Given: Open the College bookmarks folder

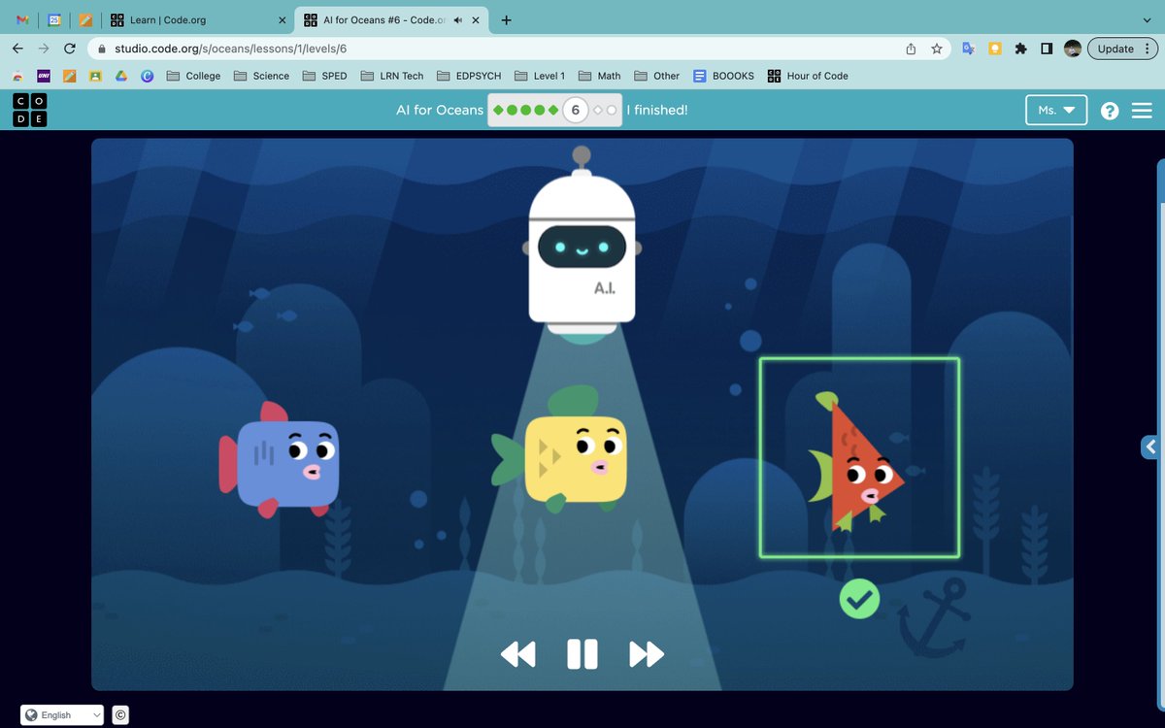Looking at the screenshot, I should [x=193, y=76].
